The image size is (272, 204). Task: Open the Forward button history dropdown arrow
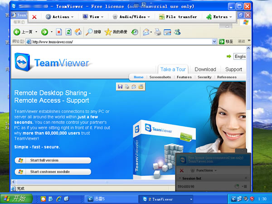52,32
